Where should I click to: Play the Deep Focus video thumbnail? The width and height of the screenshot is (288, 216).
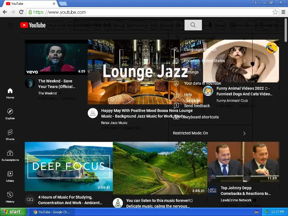coord(69,166)
